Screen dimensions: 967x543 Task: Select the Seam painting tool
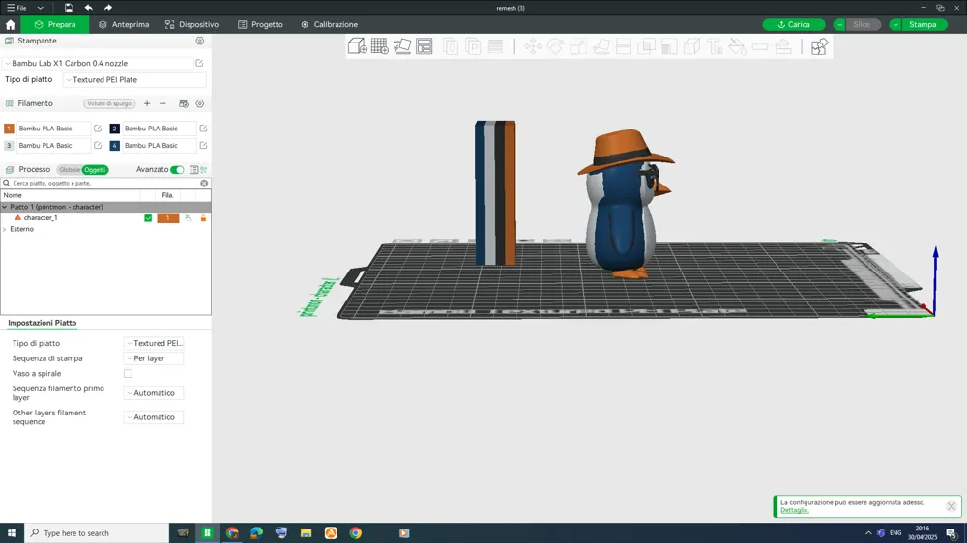coord(692,46)
